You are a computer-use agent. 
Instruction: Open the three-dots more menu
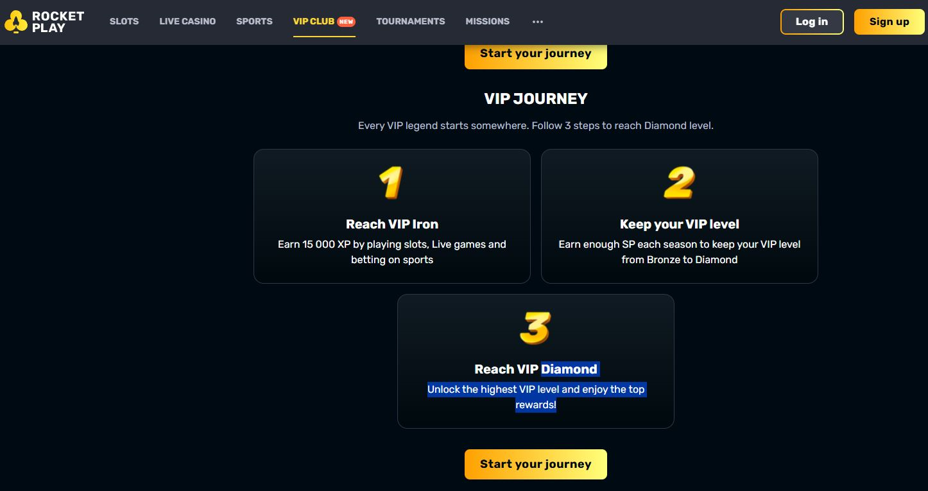[538, 22]
